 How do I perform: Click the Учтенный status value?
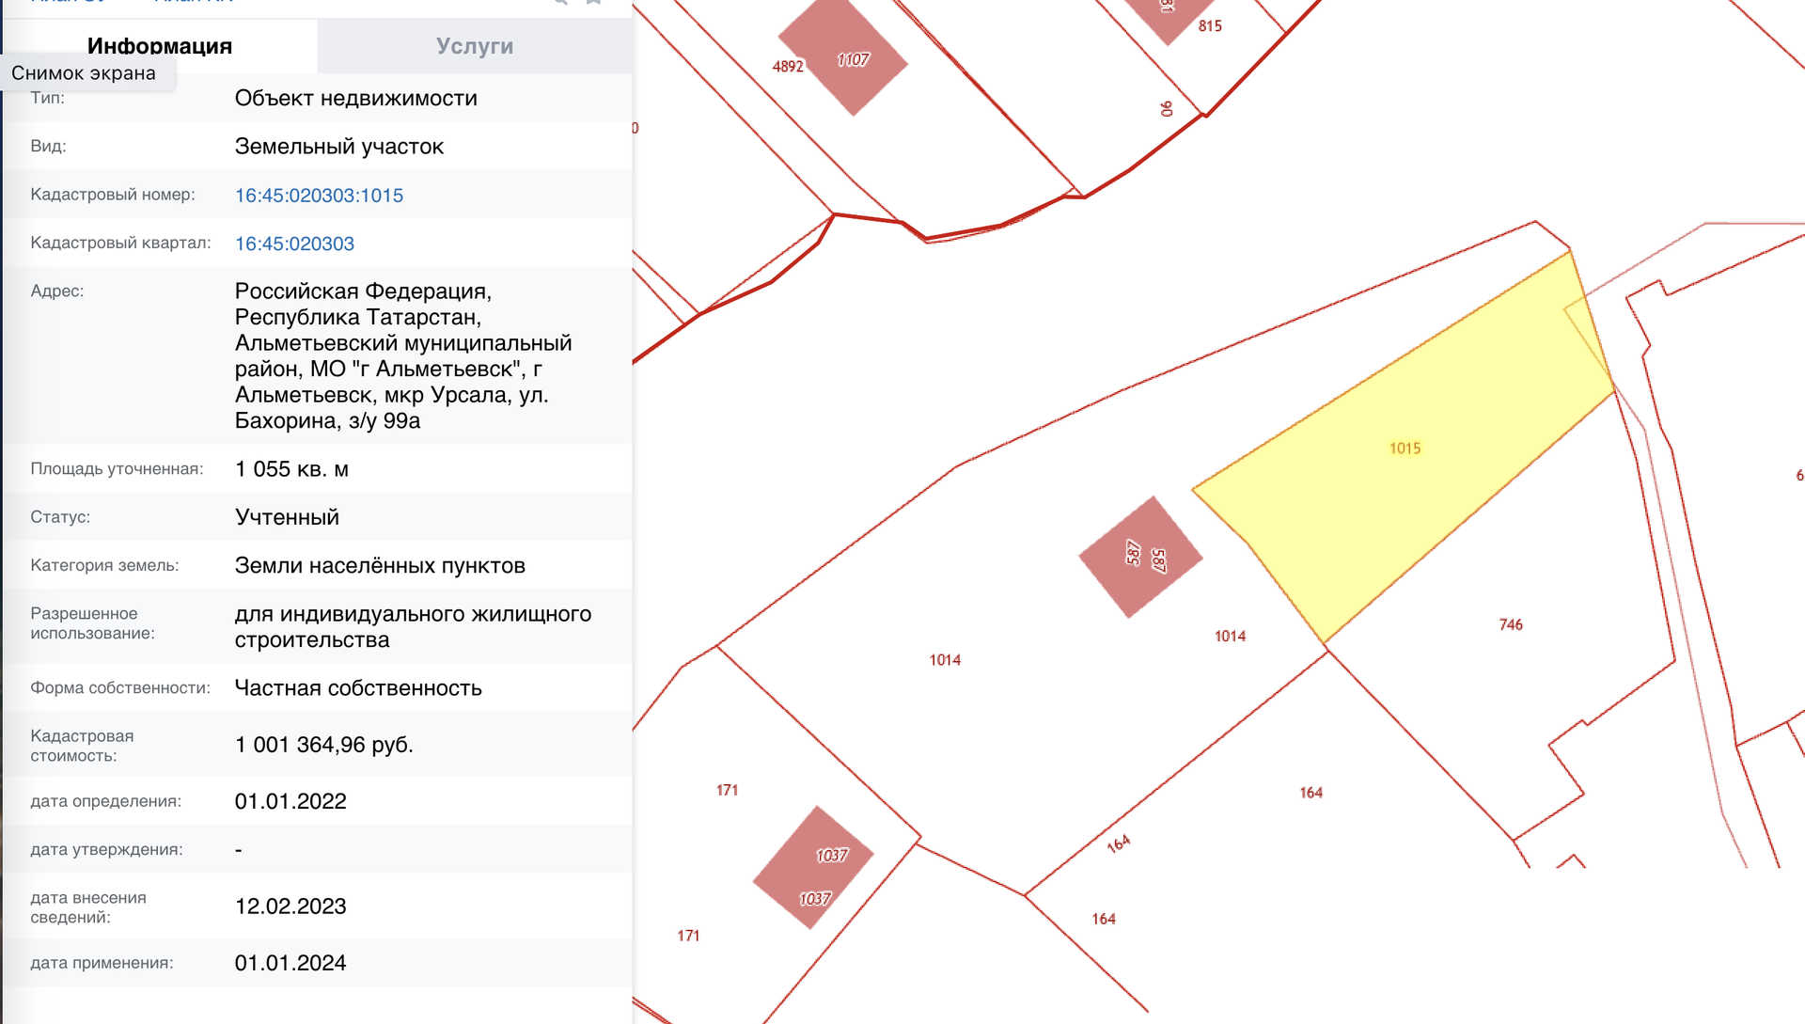(287, 517)
